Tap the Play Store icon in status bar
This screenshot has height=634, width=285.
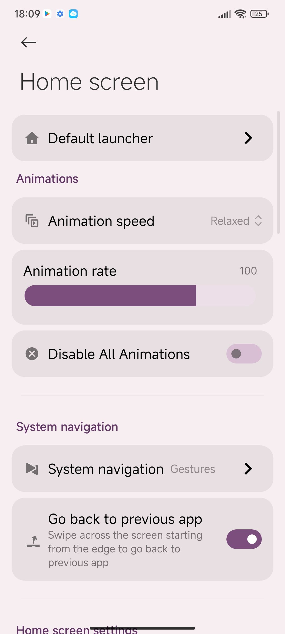click(x=47, y=14)
